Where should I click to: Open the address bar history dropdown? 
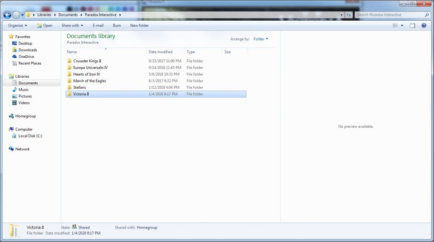pos(341,15)
